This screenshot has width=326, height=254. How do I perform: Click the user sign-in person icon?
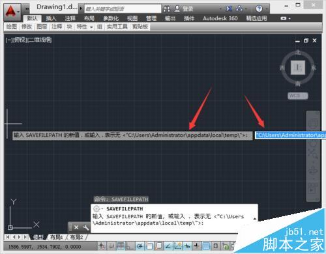pos(177,8)
